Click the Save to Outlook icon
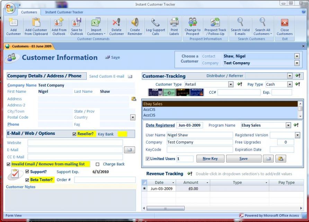Viewport: 309px width, 222px height. click(x=77, y=22)
